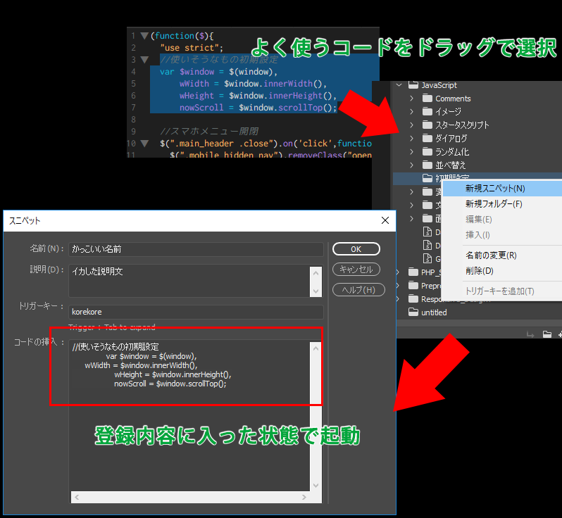Select the ダイアログ folder icon
The image size is (562, 518).
[427, 139]
